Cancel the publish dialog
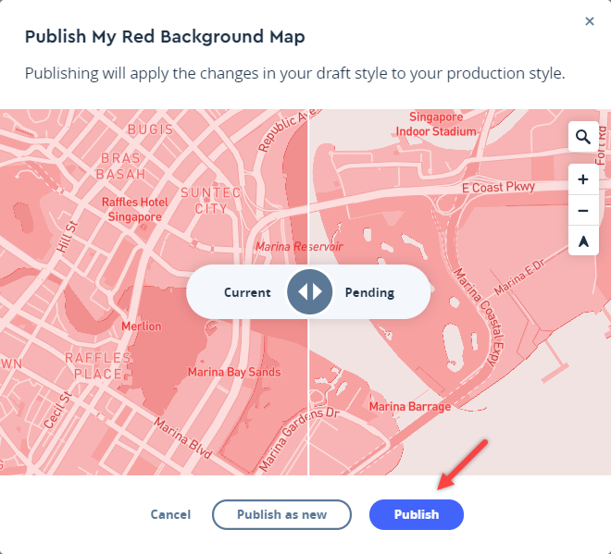 click(x=170, y=514)
